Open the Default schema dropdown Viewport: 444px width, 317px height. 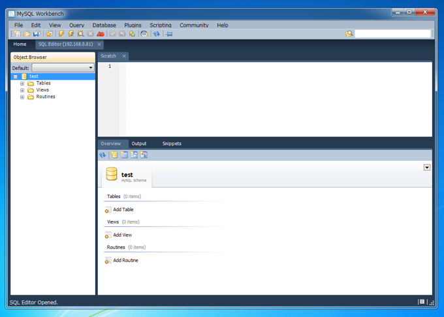tap(63, 68)
